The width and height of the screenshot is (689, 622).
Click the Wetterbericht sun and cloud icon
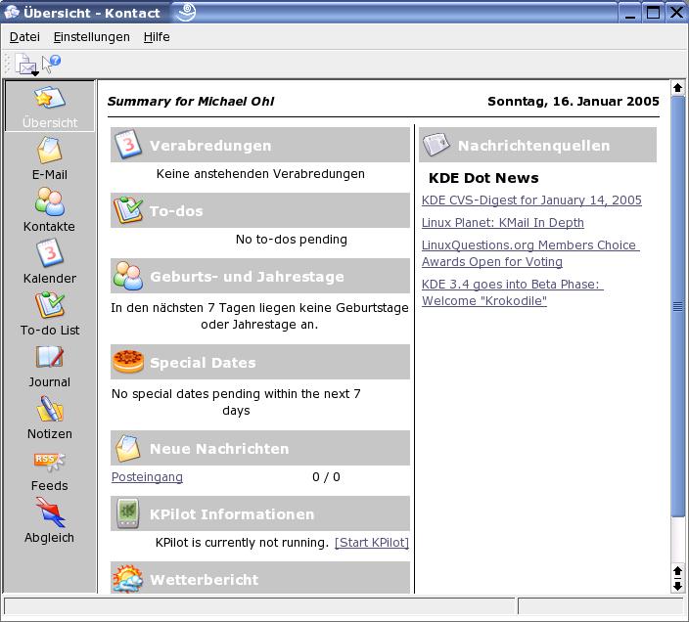(128, 579)
